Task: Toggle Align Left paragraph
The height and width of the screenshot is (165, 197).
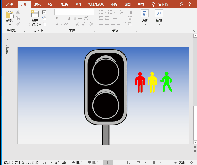Action: 101,24
